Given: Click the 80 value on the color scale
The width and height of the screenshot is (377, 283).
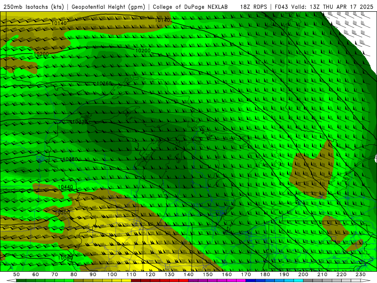Looking at the screenshot, I should click(74, 275).
